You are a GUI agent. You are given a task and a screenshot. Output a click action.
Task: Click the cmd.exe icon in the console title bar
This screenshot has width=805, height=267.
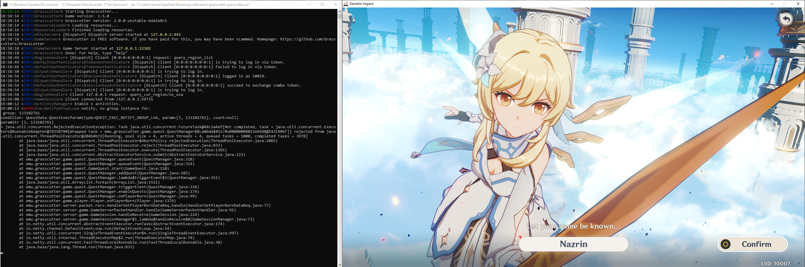(5, 4)
